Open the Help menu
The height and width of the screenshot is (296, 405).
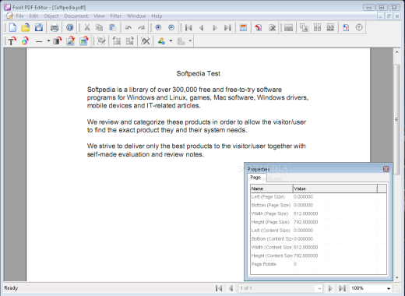coord(157,16)
